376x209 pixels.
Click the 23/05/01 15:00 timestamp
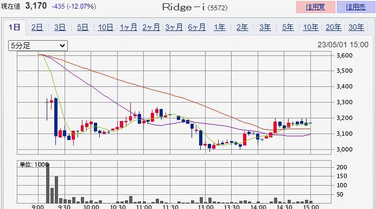pos(343,45)
